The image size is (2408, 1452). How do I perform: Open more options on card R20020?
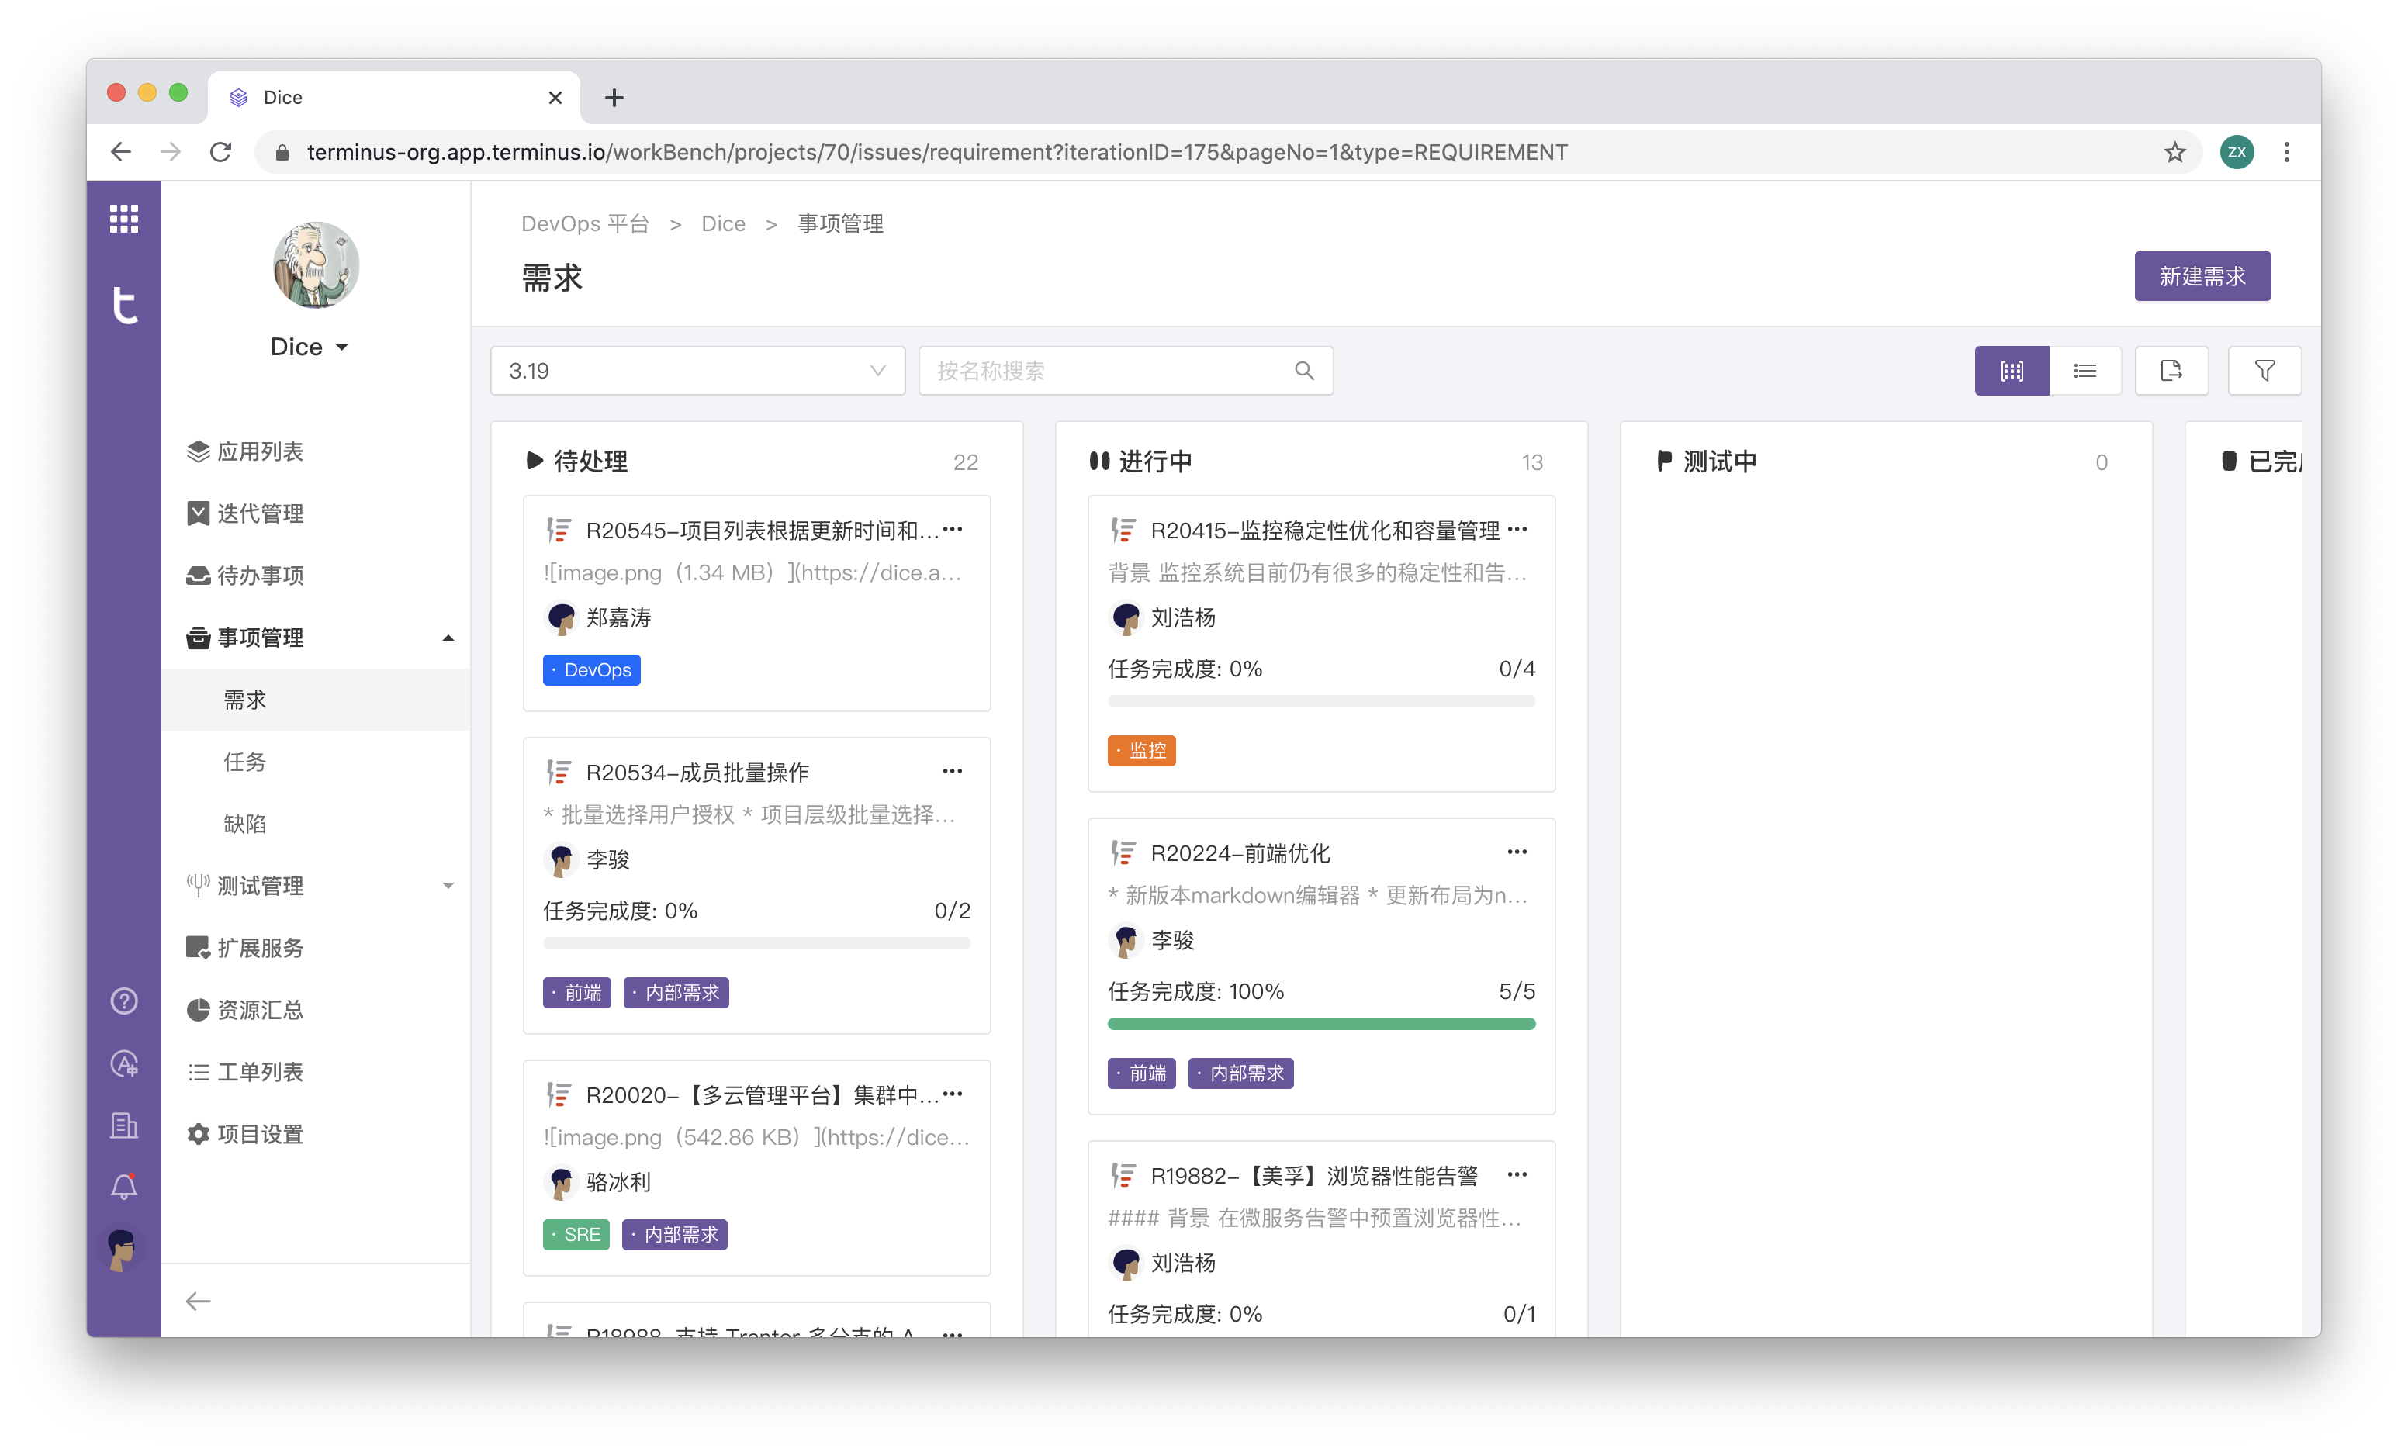click(x=953, y=1094)
